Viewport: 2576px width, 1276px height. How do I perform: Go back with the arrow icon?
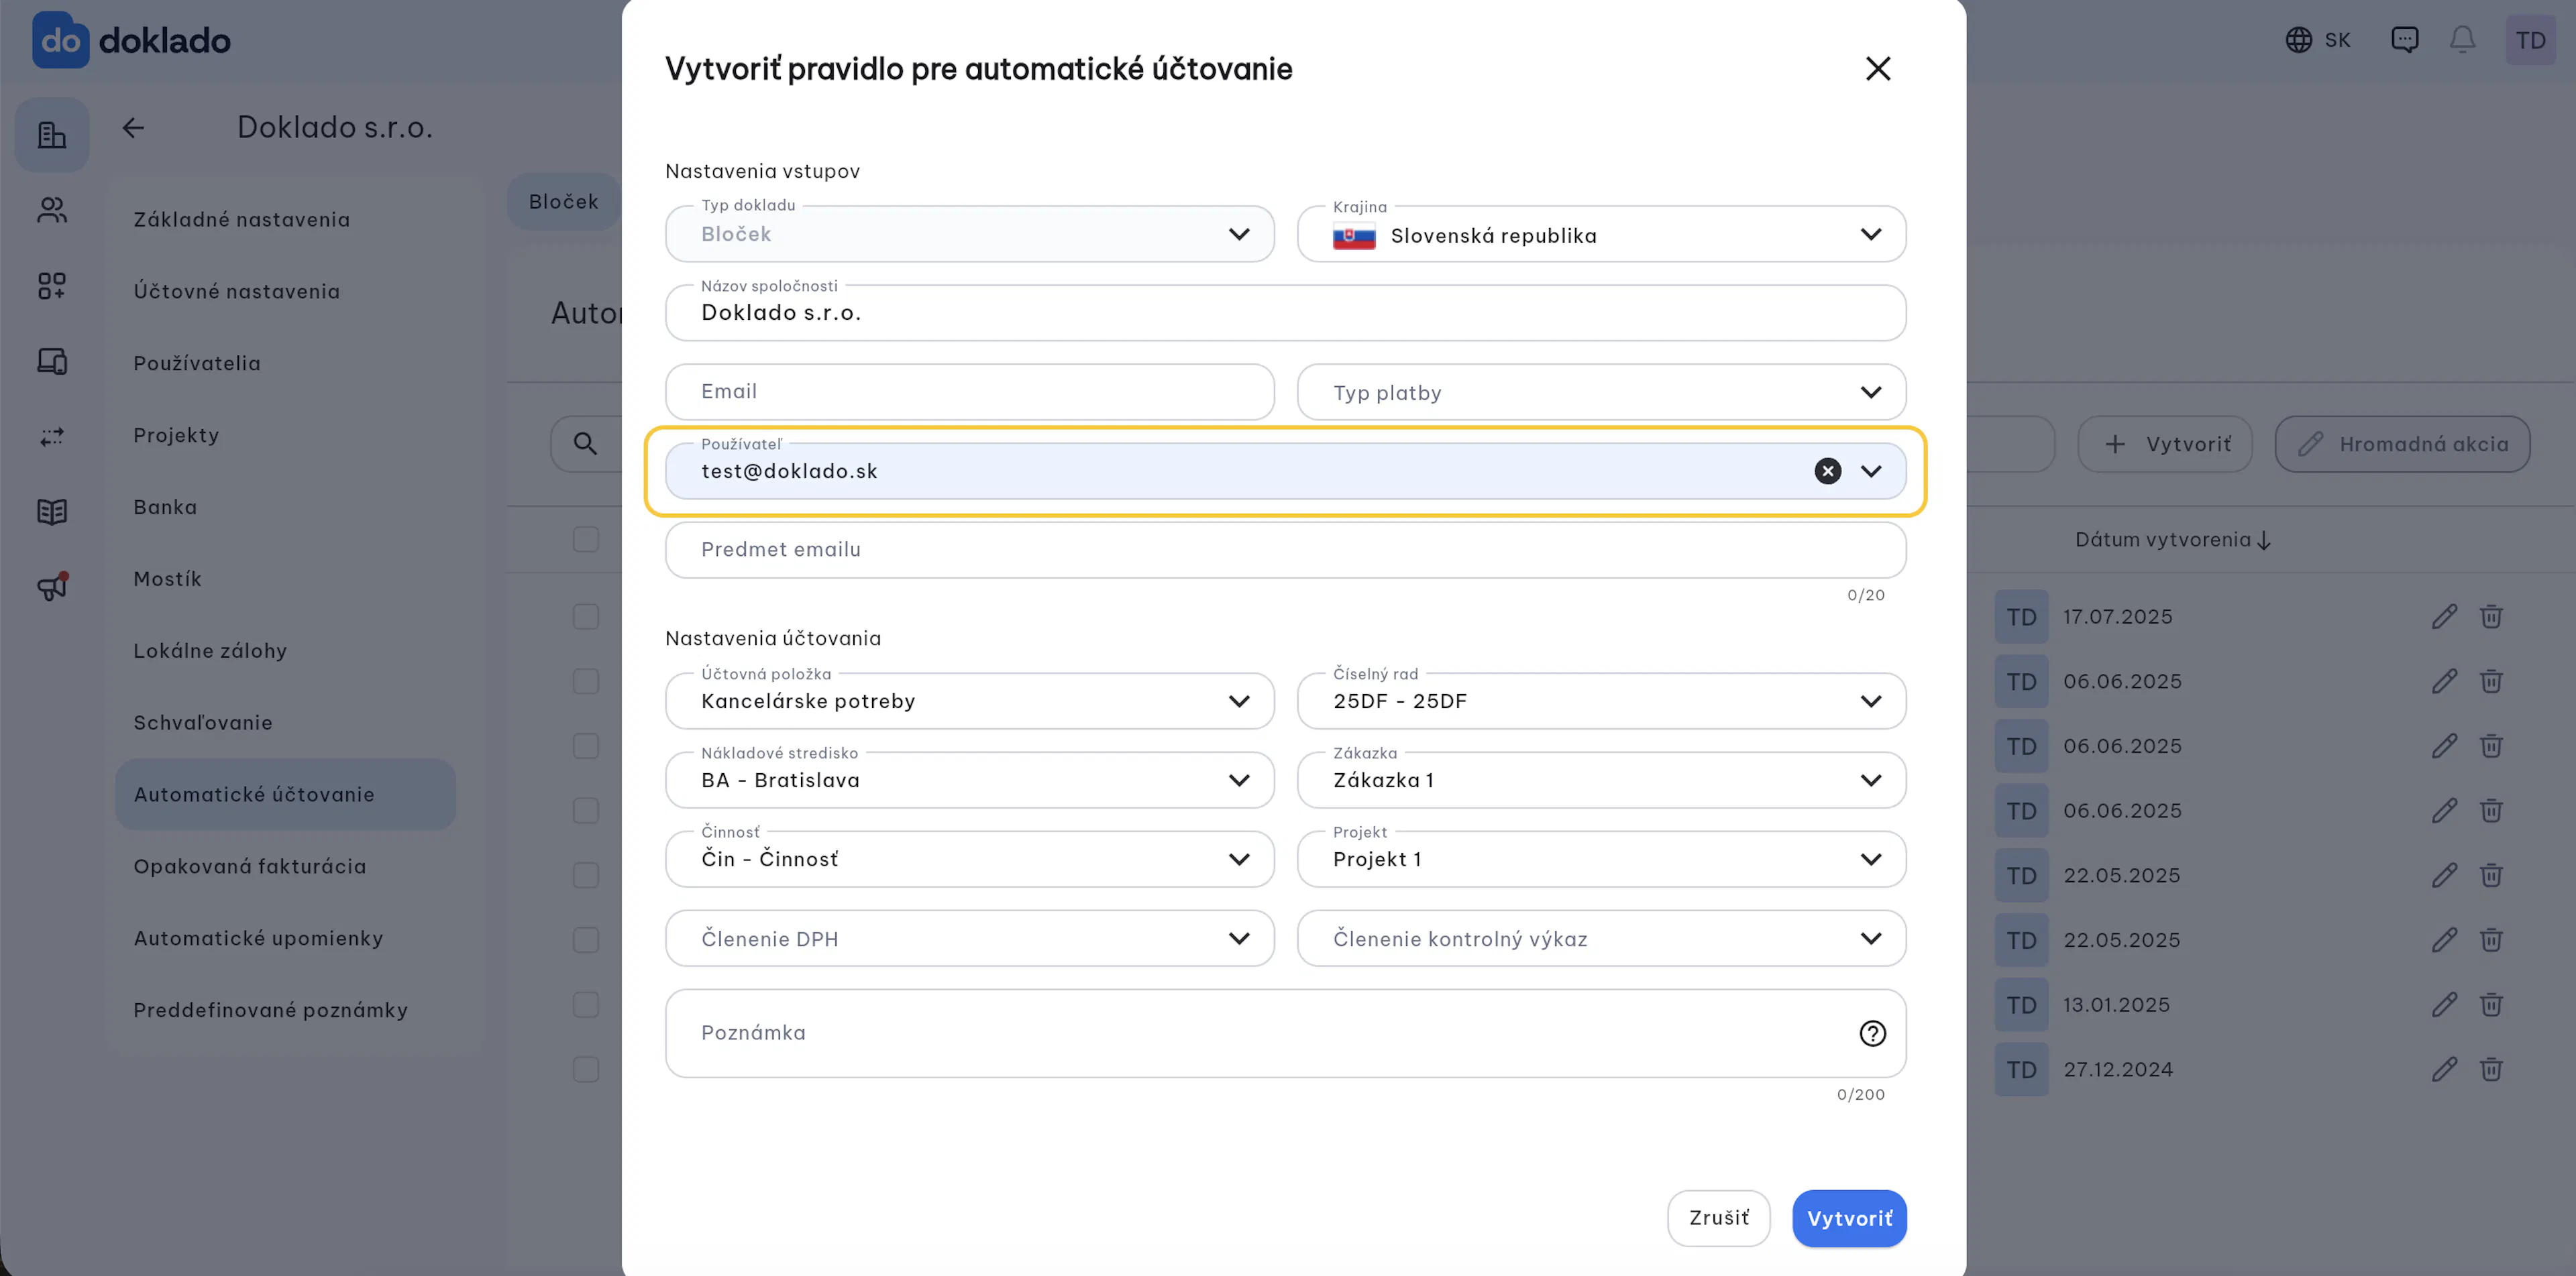click(x=133, y=127)
